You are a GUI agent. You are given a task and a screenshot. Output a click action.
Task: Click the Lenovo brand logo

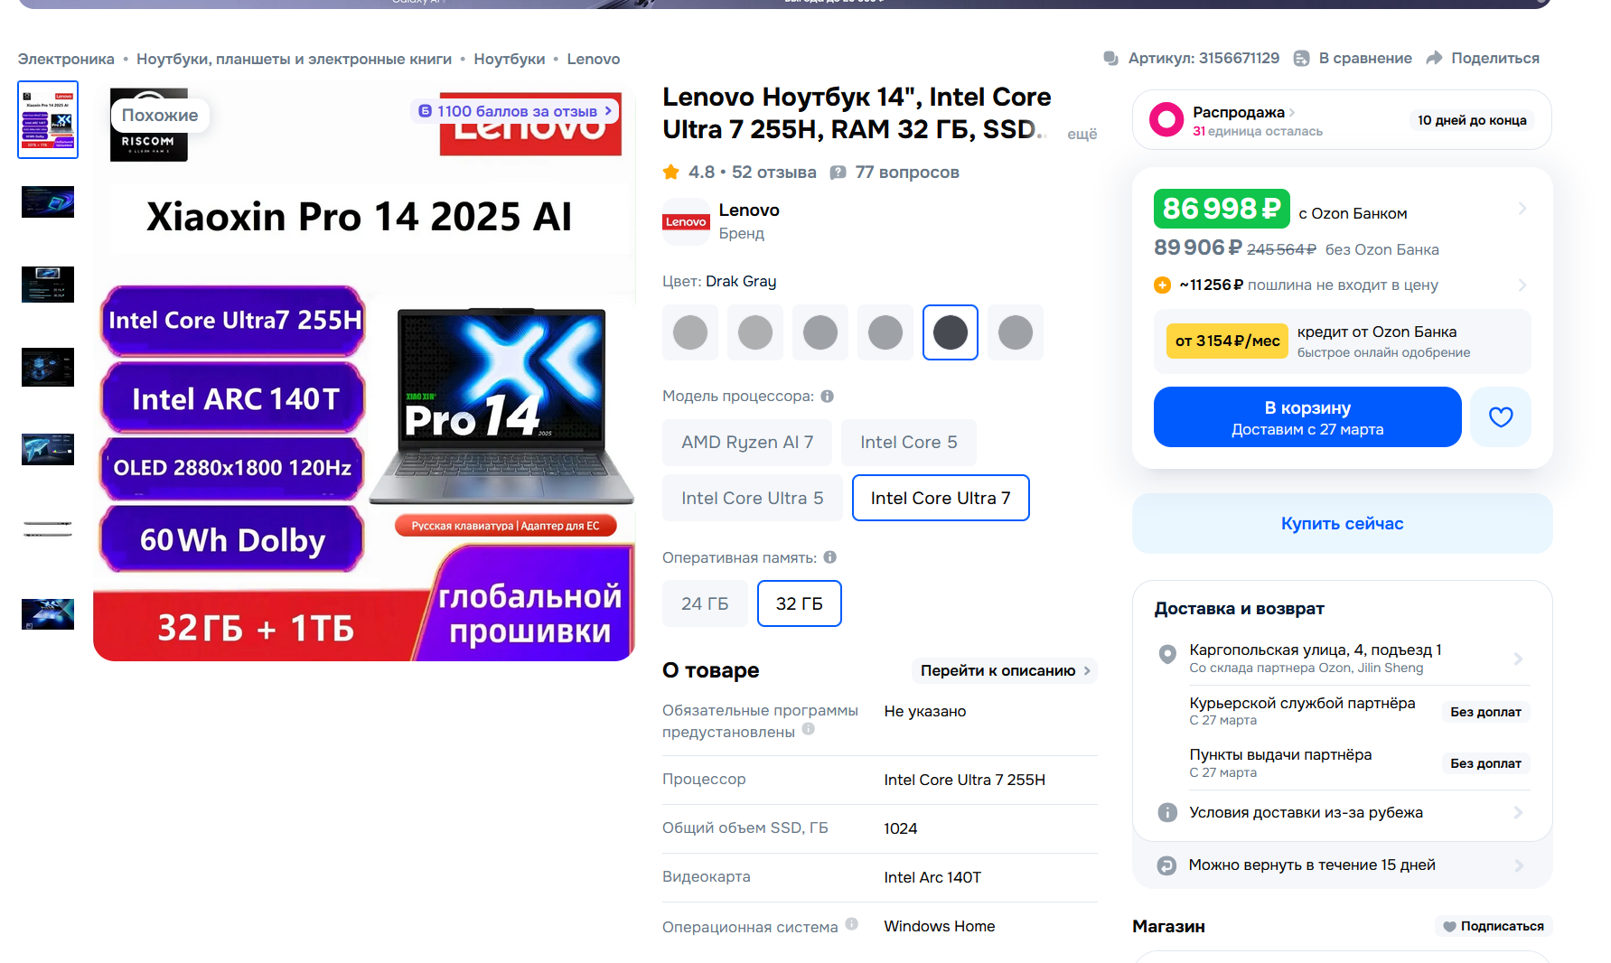(686, 221)
